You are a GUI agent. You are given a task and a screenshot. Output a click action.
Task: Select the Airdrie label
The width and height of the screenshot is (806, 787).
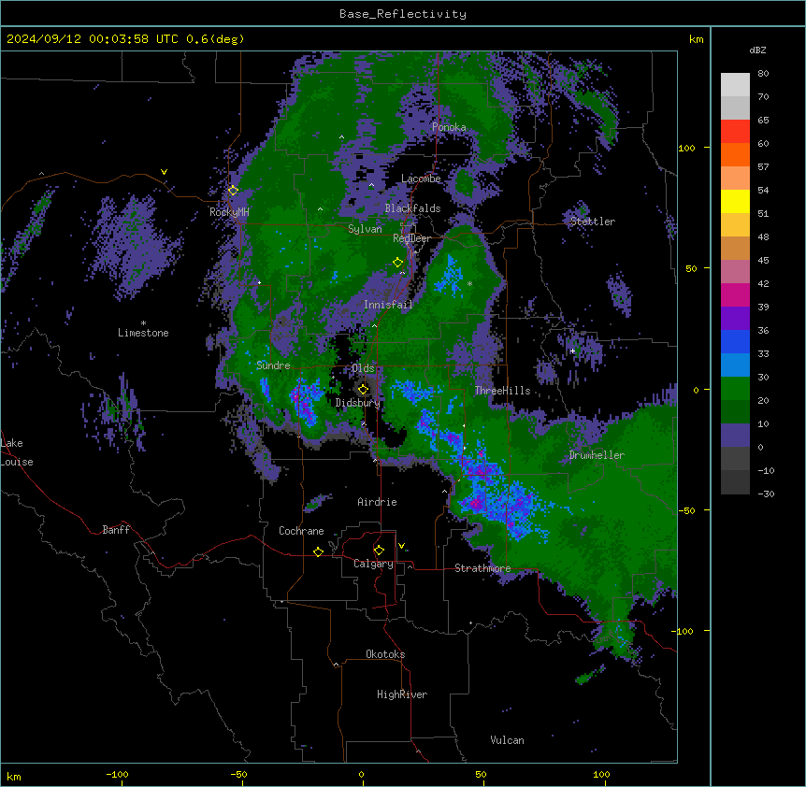click(x=377, y=502)
